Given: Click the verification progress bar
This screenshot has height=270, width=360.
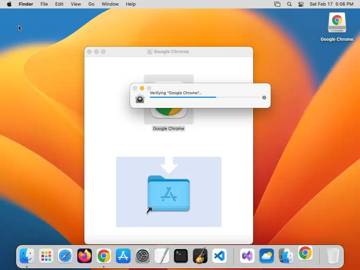Looking at the screenshot, I should click(x=205, y=97).
